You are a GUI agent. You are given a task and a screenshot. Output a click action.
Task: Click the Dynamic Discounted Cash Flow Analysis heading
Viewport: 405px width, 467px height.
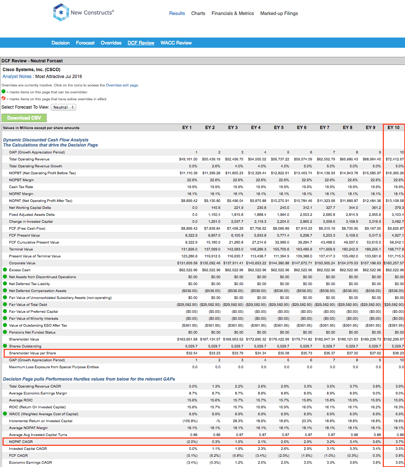pos(46,140)
